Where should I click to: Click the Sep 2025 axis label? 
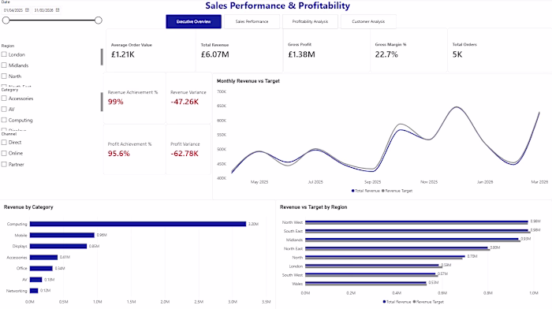coord(372,182)
